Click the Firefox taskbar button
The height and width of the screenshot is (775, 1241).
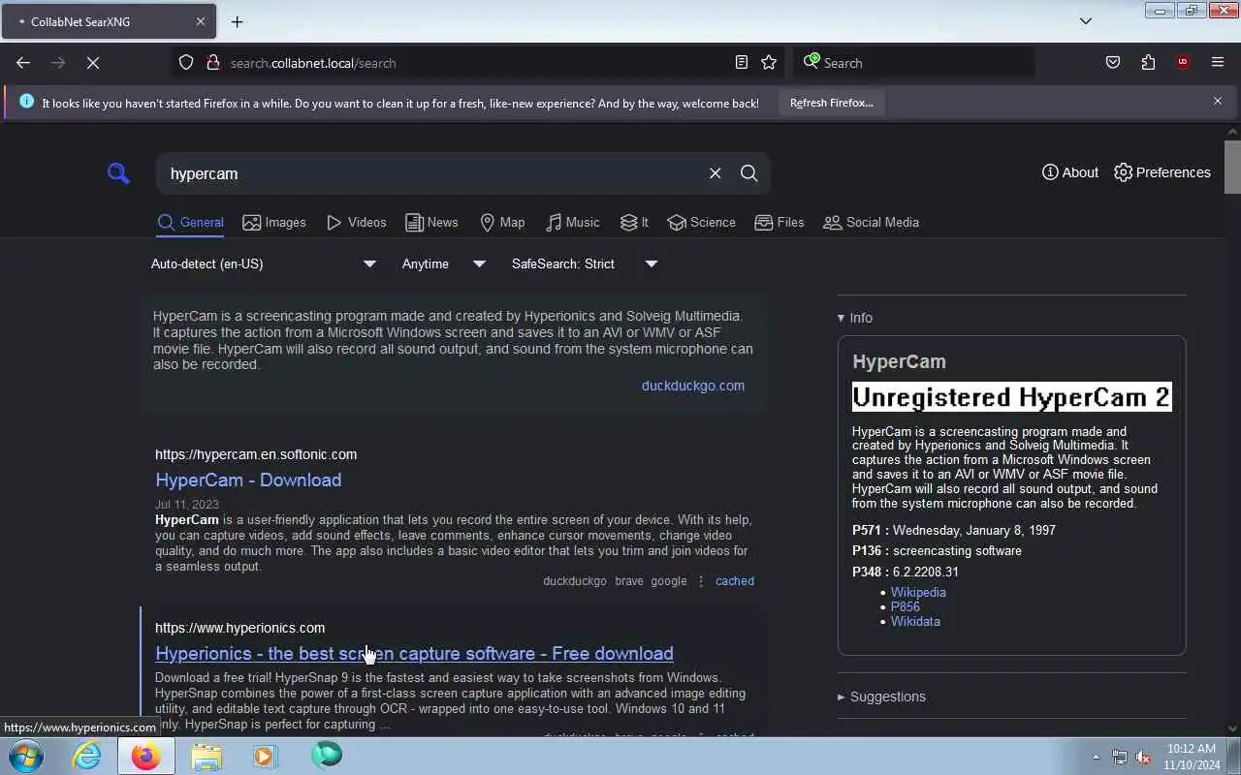click(145, 755)
